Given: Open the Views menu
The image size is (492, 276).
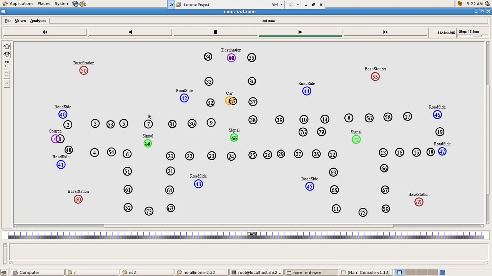Looking at the screenshot, I should (20, 21).
